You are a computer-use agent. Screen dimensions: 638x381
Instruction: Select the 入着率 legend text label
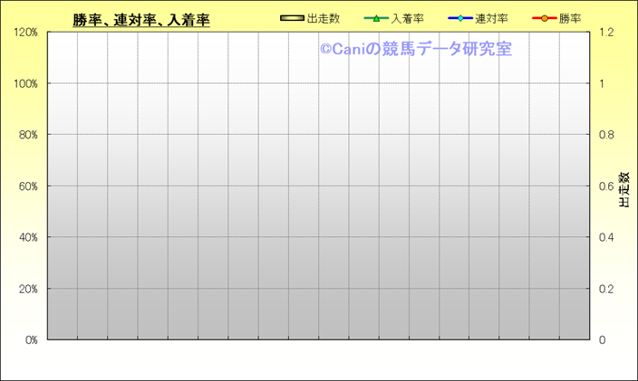[x=407, y=18]
